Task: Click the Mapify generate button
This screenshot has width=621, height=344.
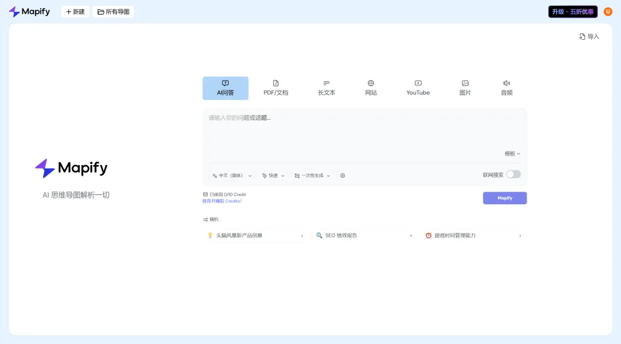Action: click(504, 198)
